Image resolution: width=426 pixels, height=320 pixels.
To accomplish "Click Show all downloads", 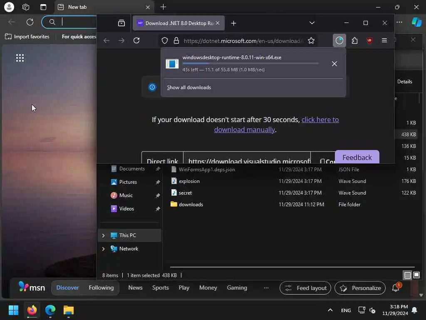I will [x=189, y=87].
